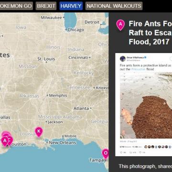Select the Pokemon Go tab
The height and width of the screenshot is (172, 172).
tap(16, 6)
